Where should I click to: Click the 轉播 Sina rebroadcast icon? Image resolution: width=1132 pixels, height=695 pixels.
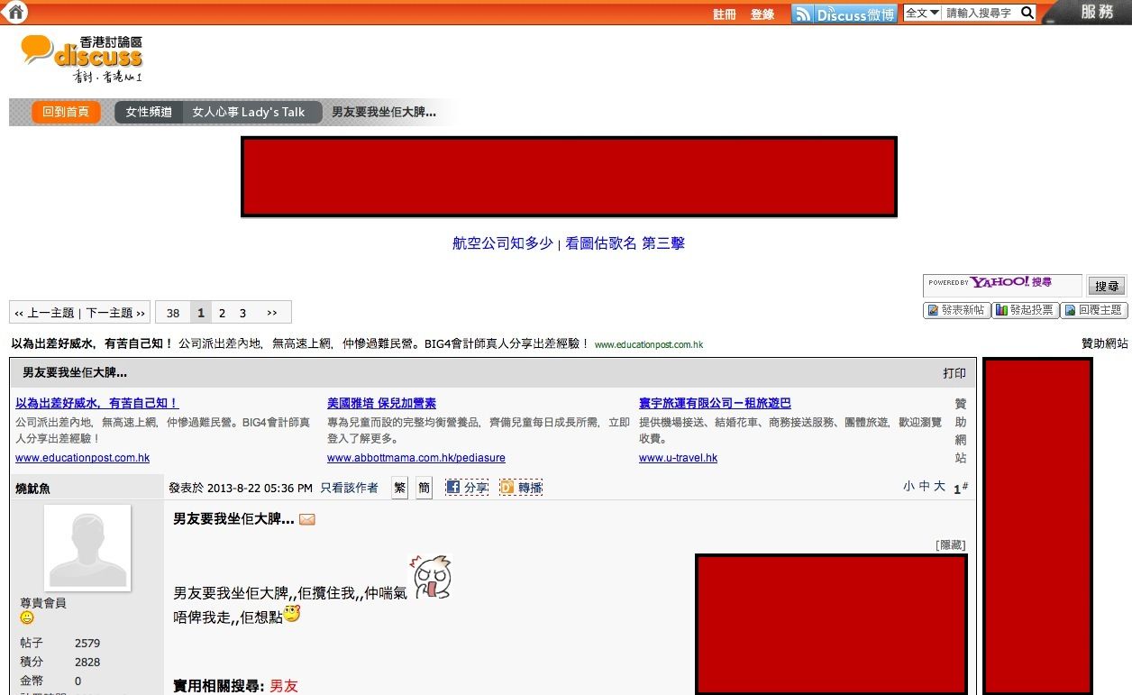(x=521, y=487)
